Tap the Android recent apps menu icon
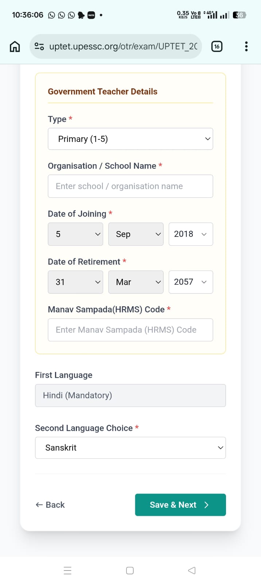Image resolution: width=261 pixels, height=584 pixels. click(x=67, y=570)
